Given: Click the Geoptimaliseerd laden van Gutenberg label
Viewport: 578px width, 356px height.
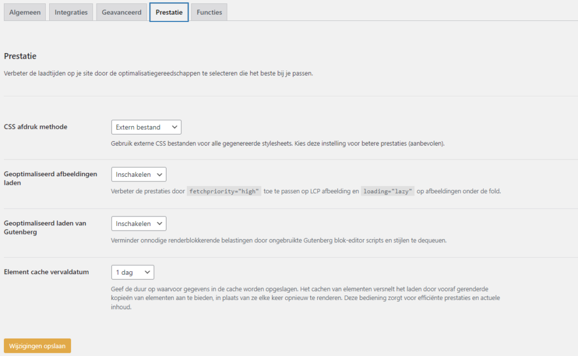Looking at the screenshot, I should tap(45, 228).
